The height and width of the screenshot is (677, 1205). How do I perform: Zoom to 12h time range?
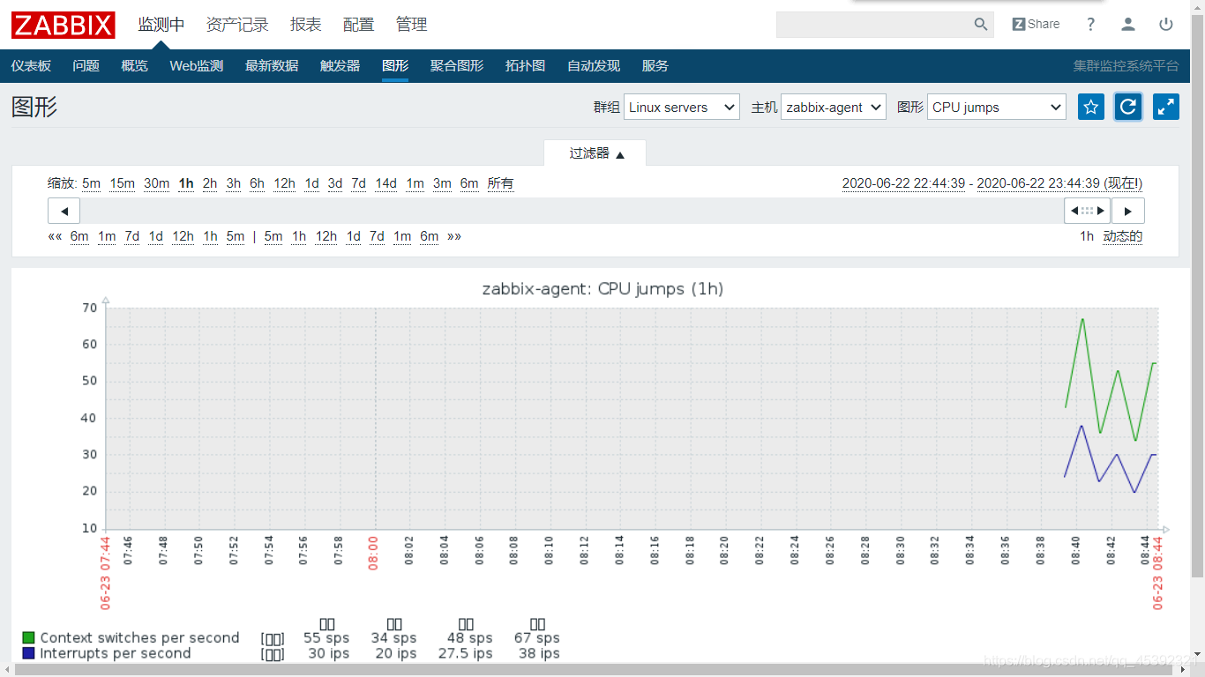tap(284, 183)
